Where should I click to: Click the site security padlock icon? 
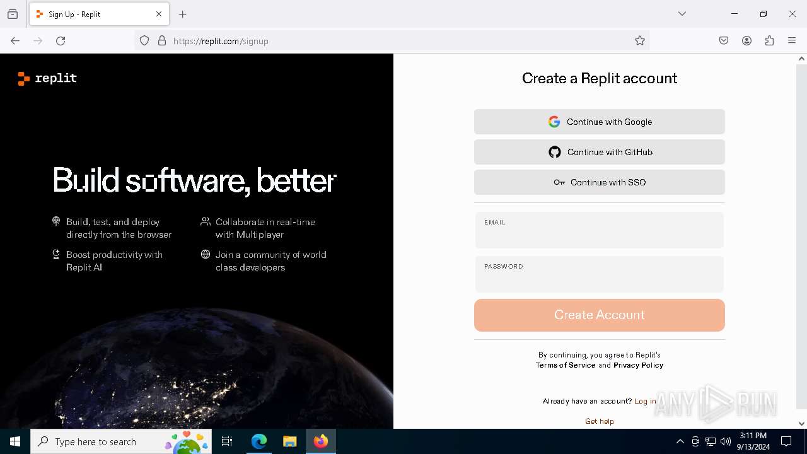pyautogui.click(x=162, y=41)
